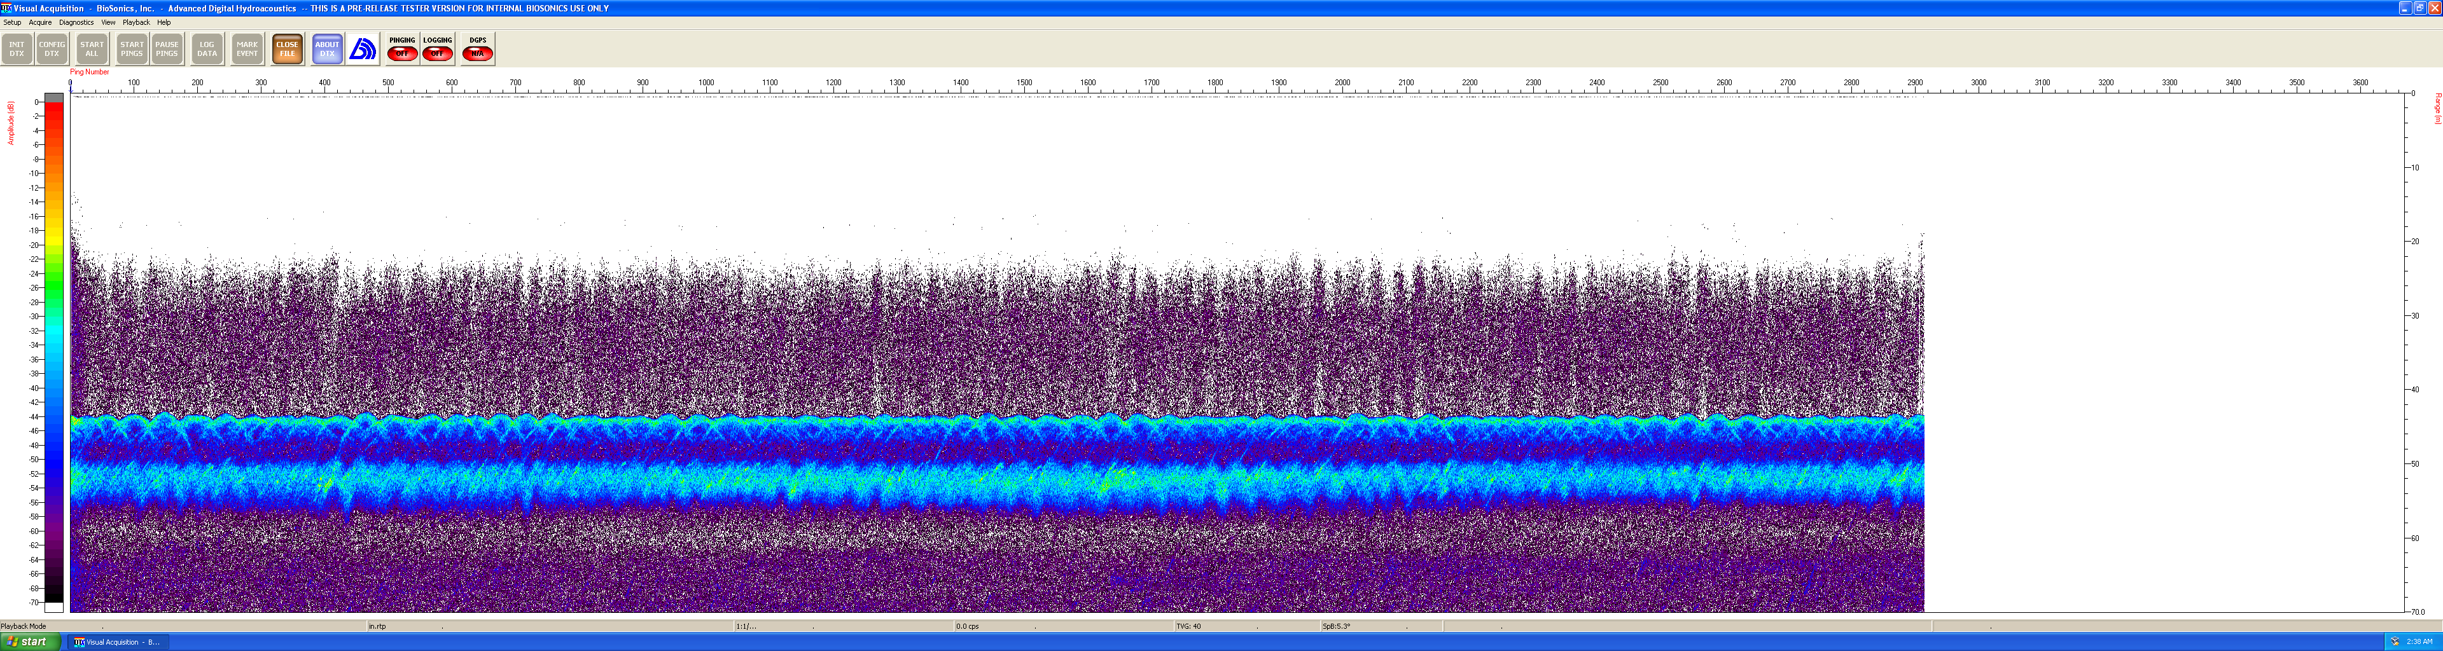Click the LOG DATA toolbar button
This screenshot has height=651, width=2443.
(207, 50)
